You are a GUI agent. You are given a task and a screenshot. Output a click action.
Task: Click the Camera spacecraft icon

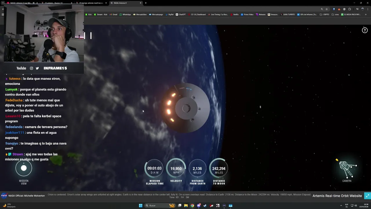[347, 169]
